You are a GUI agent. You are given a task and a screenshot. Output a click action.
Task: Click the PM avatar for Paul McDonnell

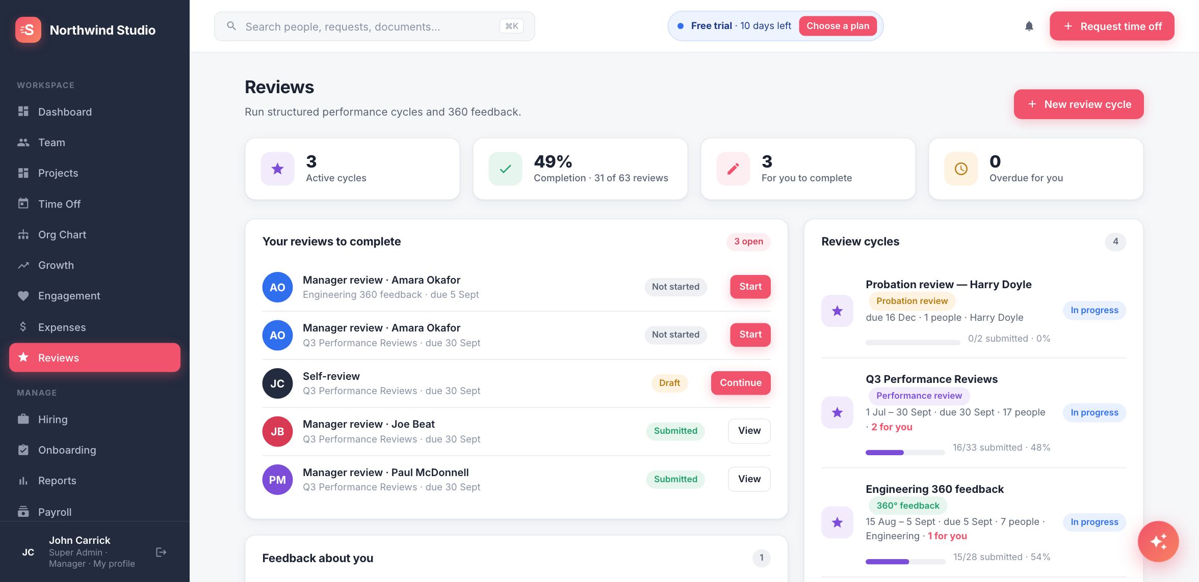click(277, 480)
